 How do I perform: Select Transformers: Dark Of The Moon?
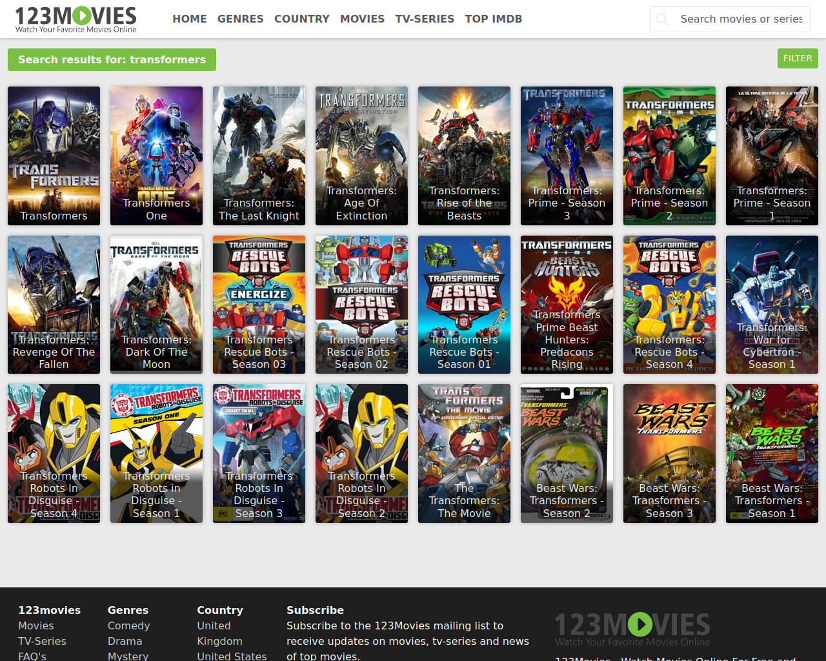(x=156, y=305)
